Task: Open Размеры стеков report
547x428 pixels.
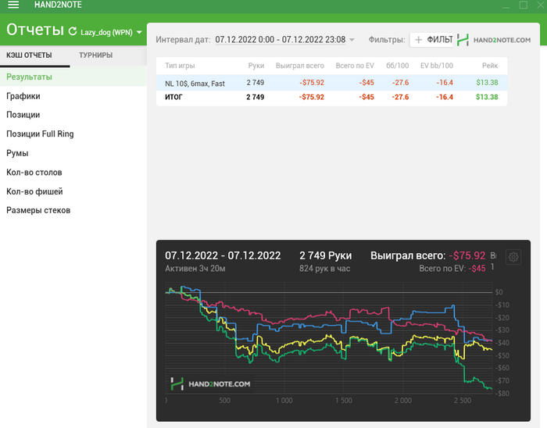Action: [73, 210]
